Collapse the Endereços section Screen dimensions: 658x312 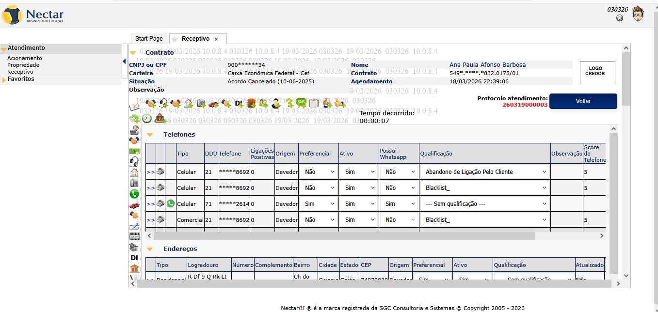point(150,249)
